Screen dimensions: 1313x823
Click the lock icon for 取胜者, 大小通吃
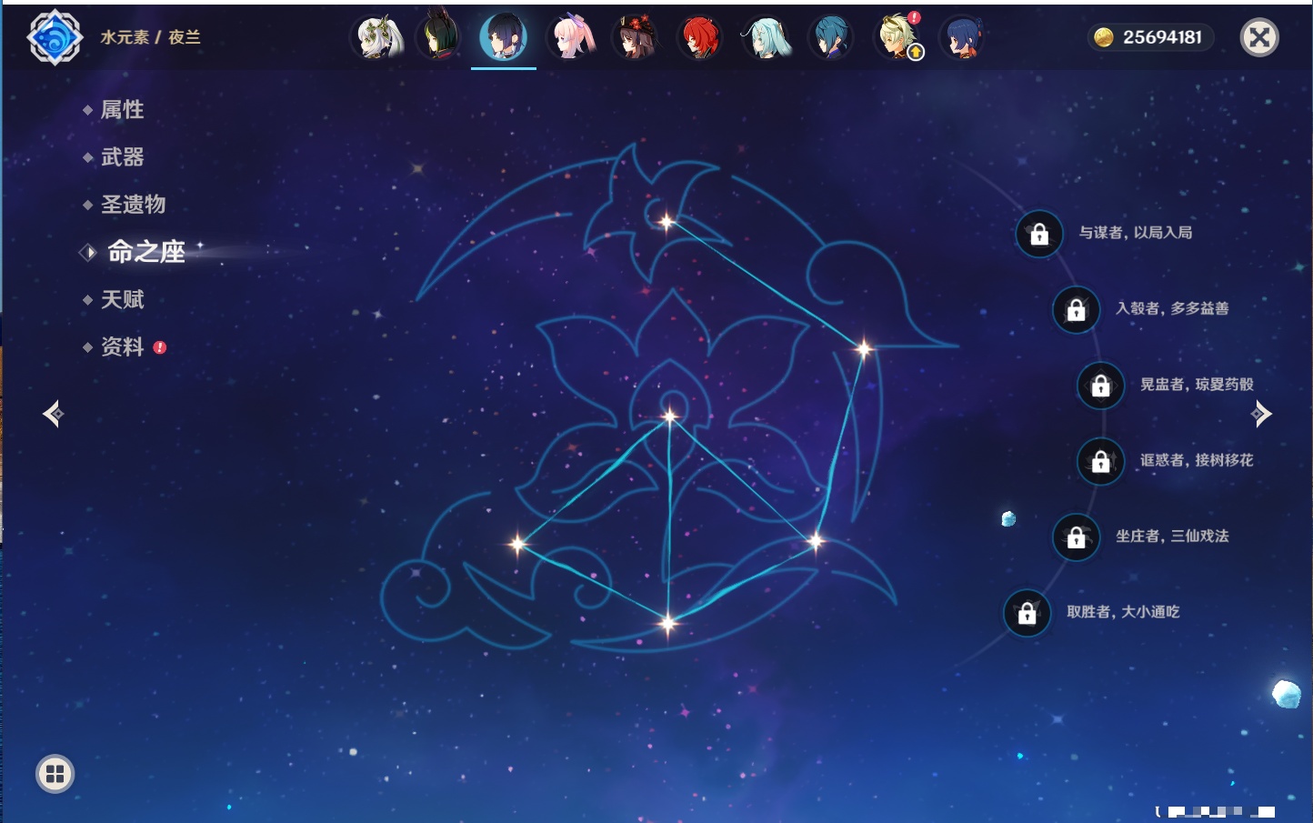[x=1027, y=614]
